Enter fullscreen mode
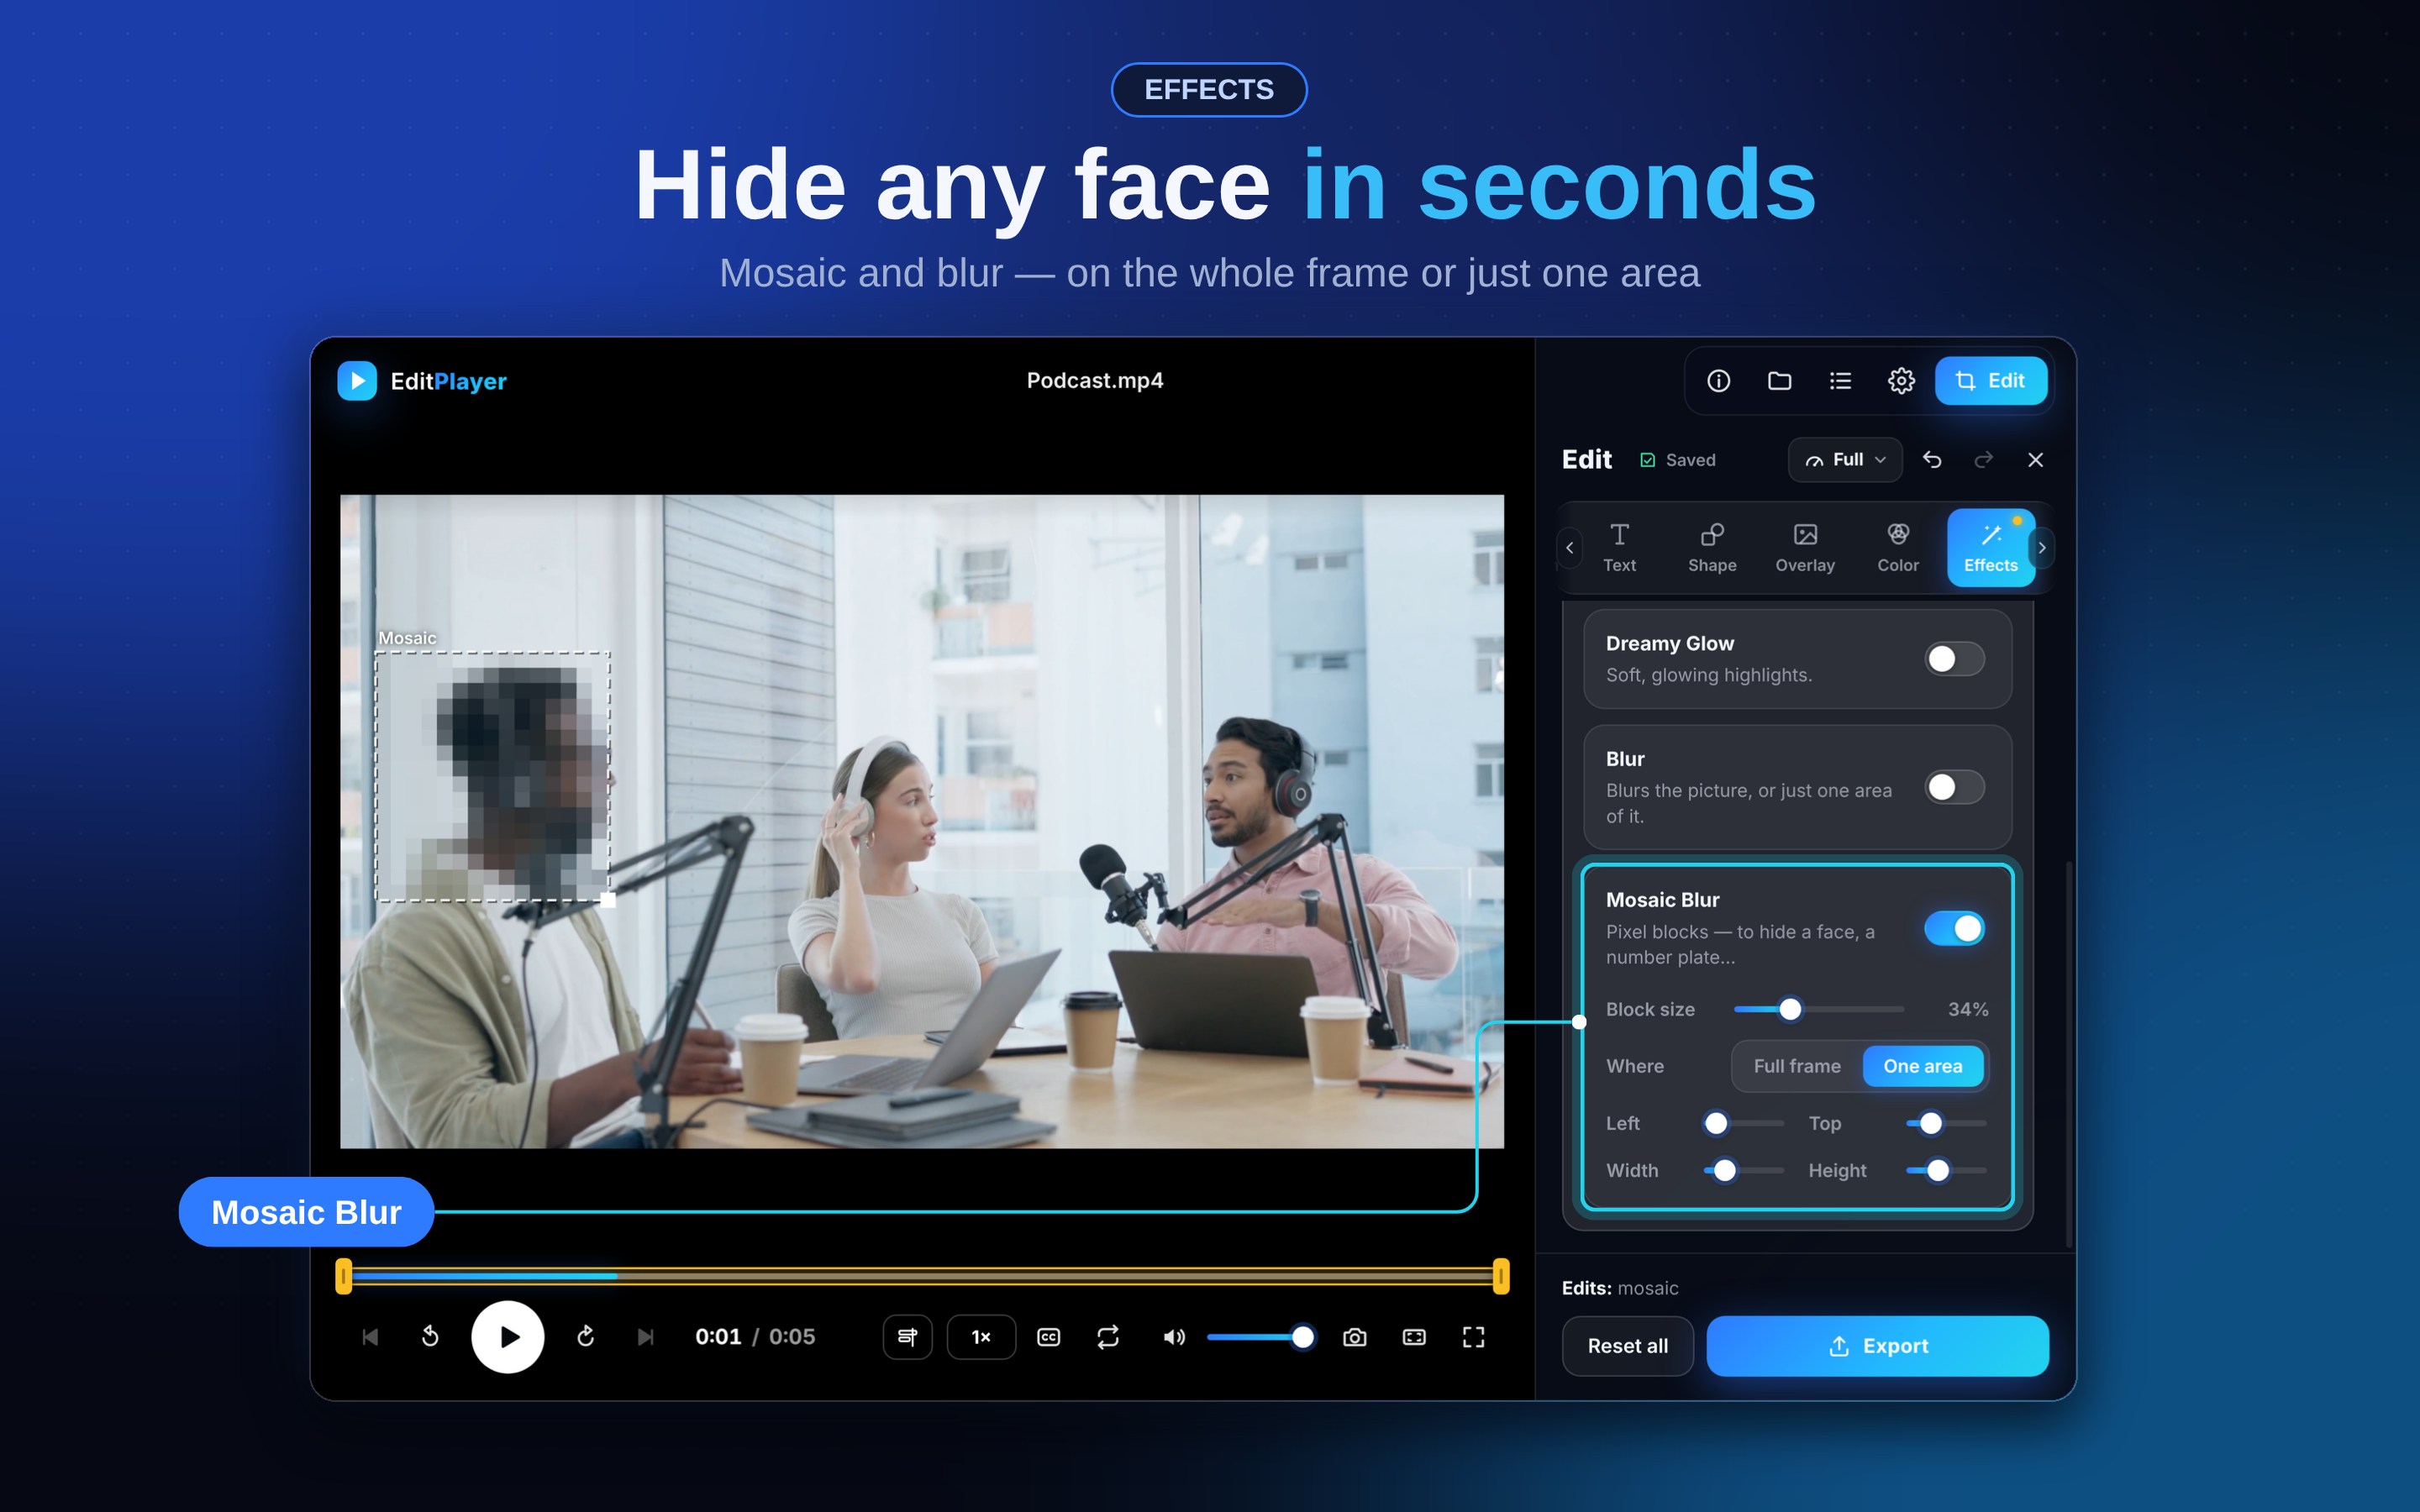 click(1473, 1337)
